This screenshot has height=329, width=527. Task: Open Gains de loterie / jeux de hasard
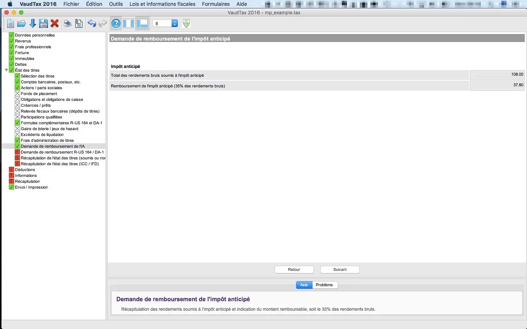[x=49, y=129]
